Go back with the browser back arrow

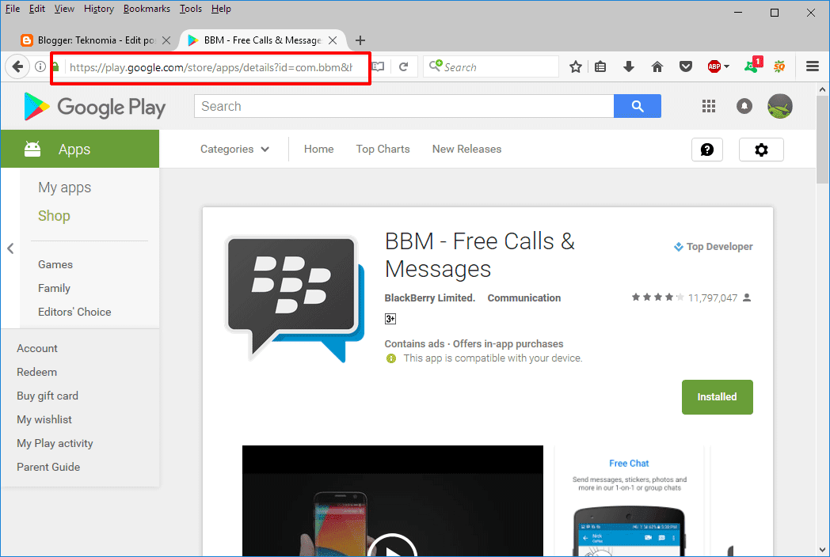pos(17,66)
